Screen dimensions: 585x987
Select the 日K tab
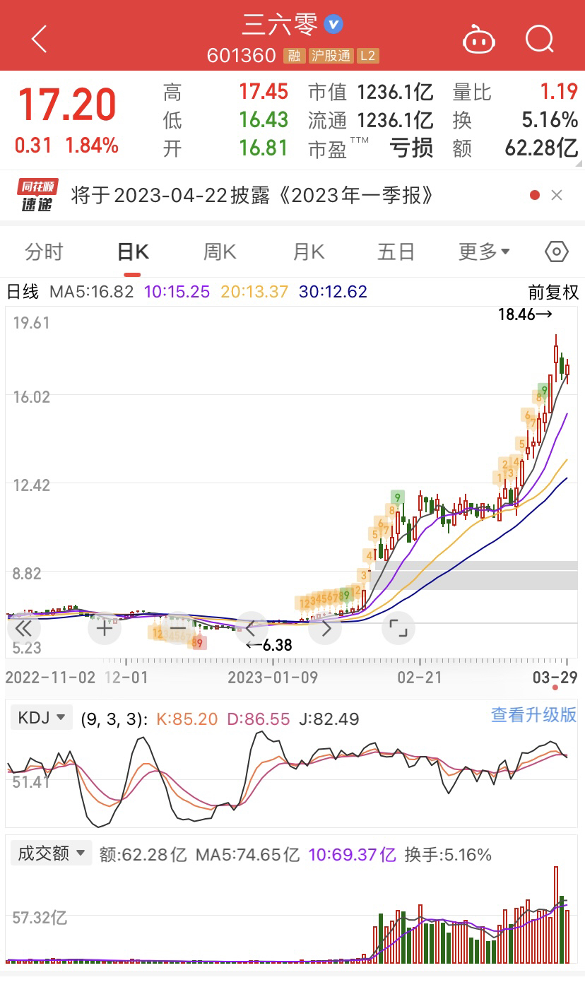[132, 252]
